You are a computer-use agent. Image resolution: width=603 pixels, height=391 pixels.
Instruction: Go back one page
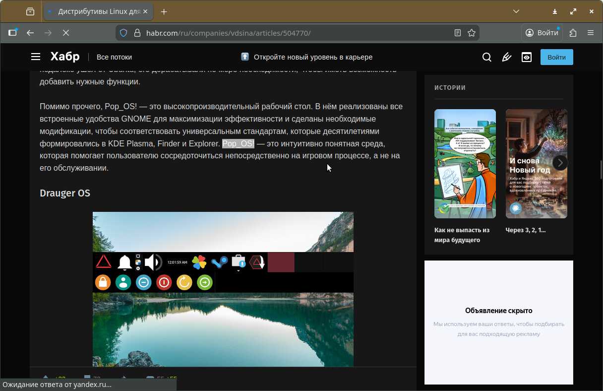(30, 33)
